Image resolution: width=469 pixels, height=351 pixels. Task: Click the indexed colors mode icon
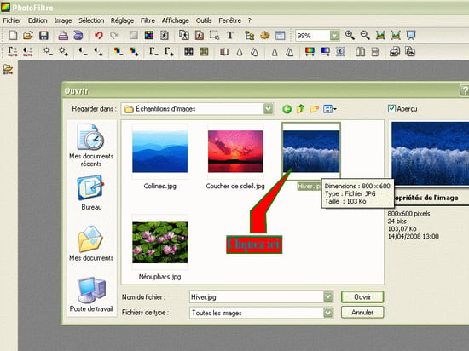coord(164,35)
